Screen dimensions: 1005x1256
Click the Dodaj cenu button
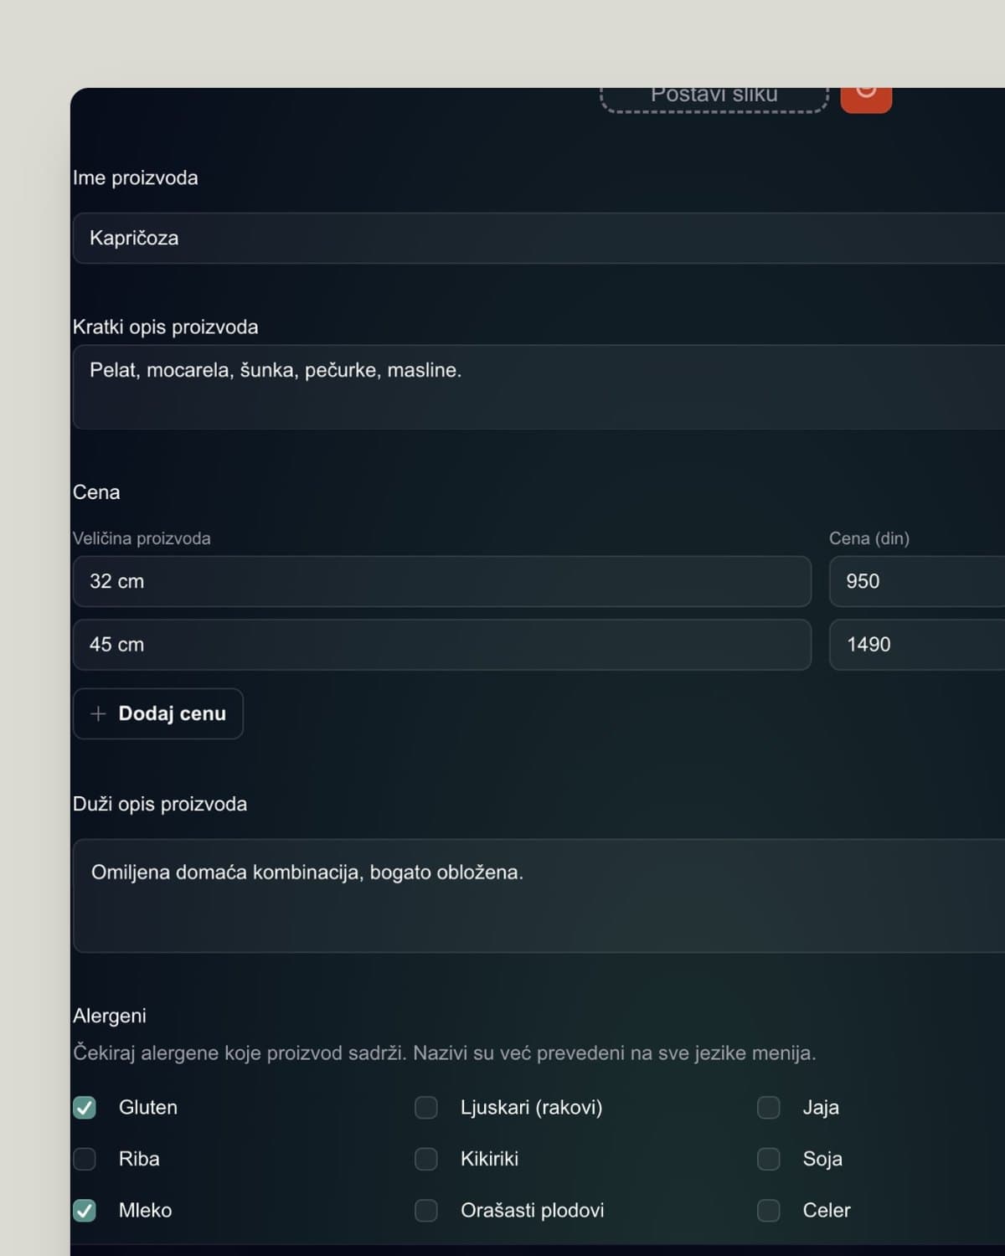point(158,713)
